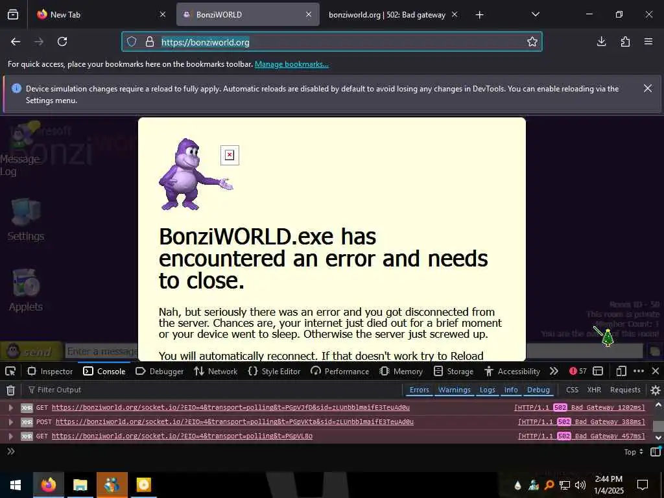Open File Explorer from the taskbar

coord(80,485)
